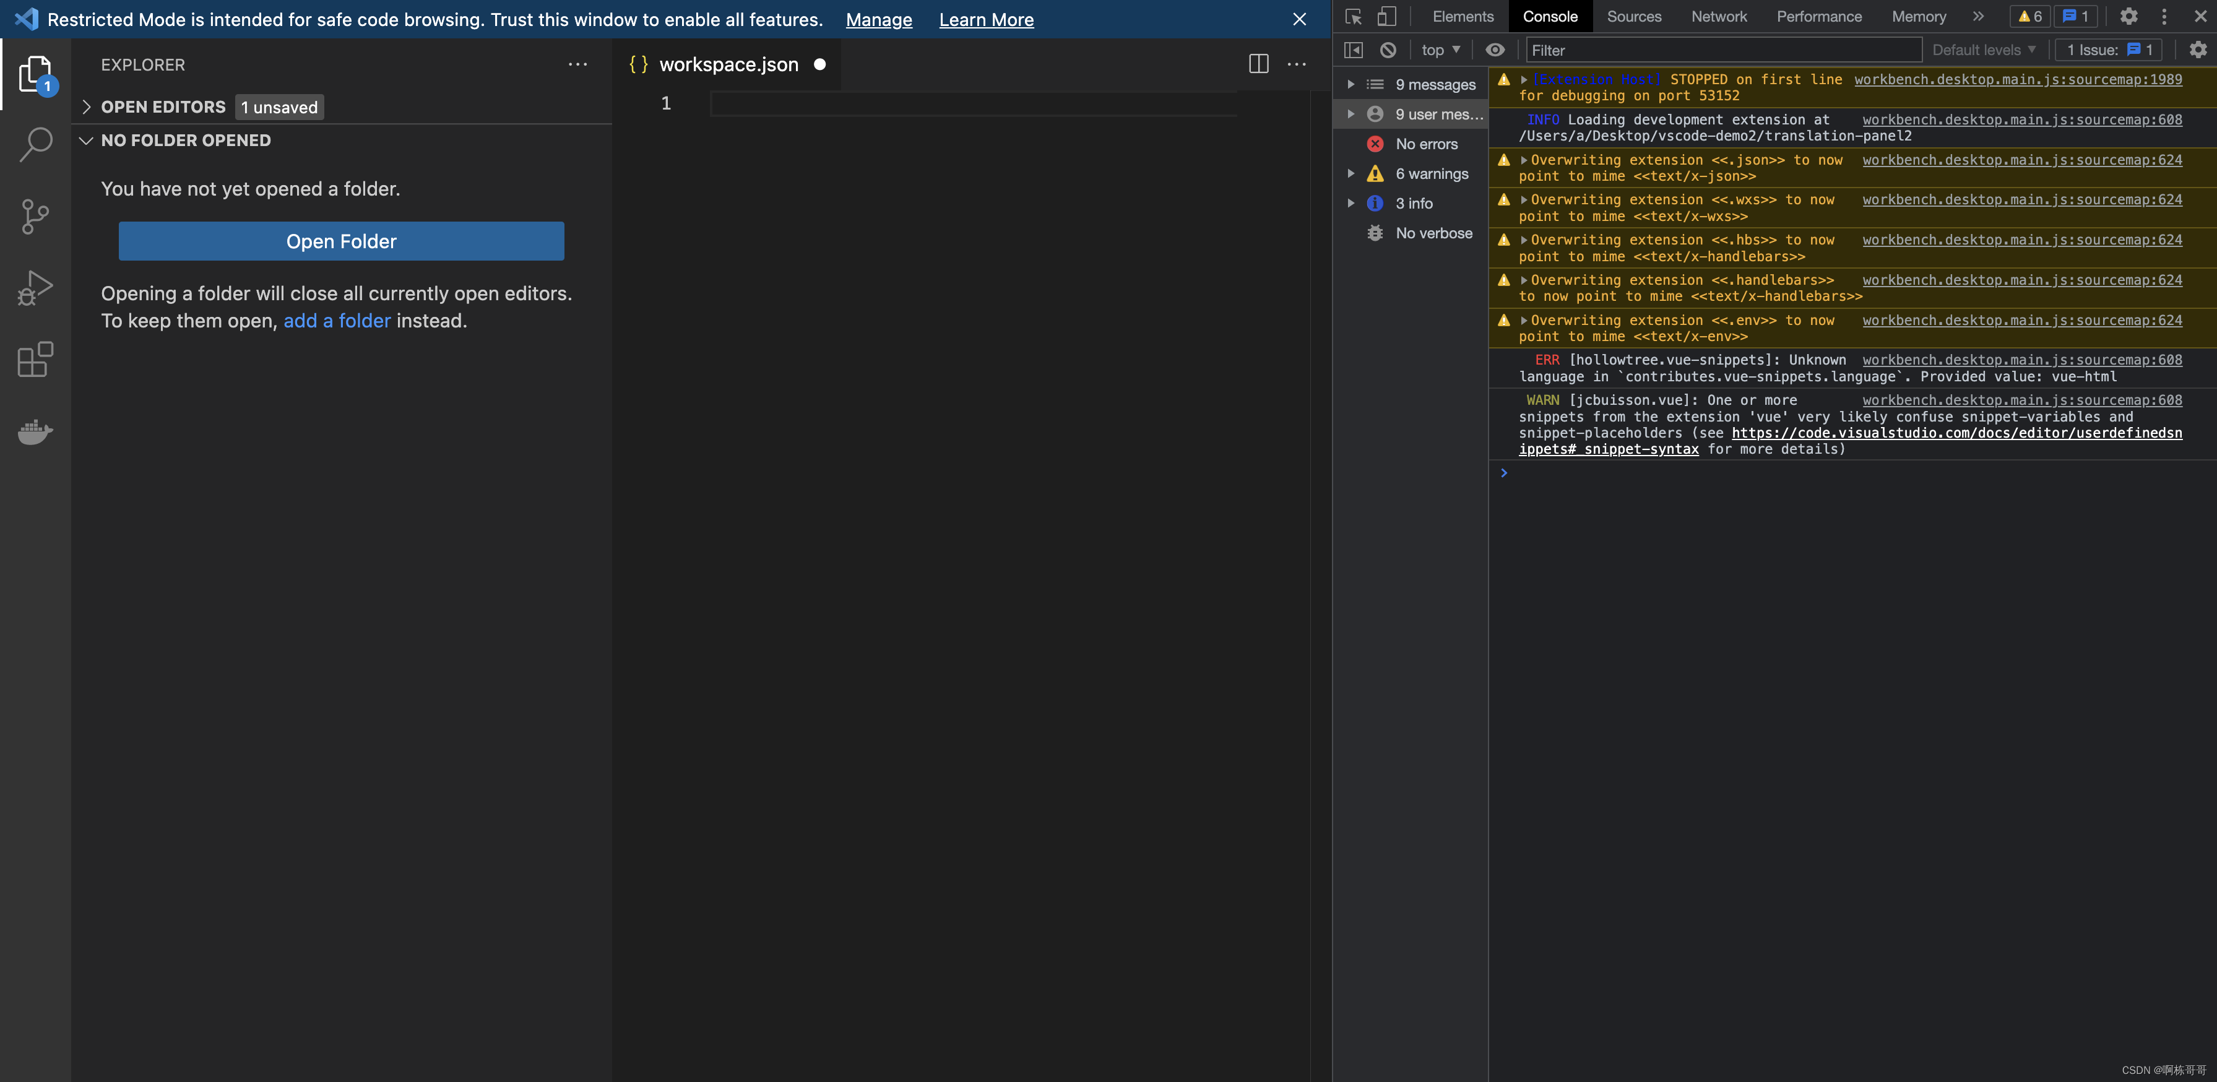The width and height of the screenshot is (2217, 1082).
Task: Focus the console Filter input
Action: 1723,50
